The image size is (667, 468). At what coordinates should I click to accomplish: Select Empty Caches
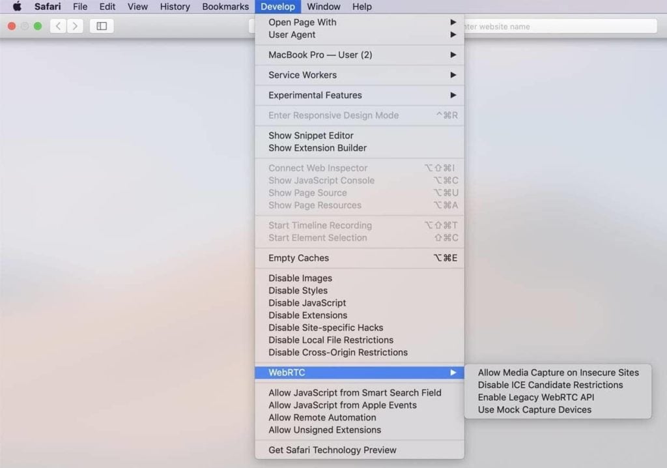click(x=360, y=258)
